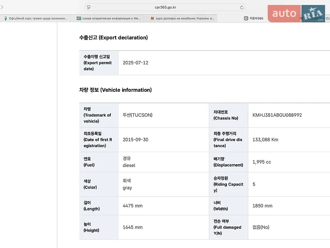Open the page settings icon left of the URL
The width and height of the screenshot is (330, 248).
89,7
